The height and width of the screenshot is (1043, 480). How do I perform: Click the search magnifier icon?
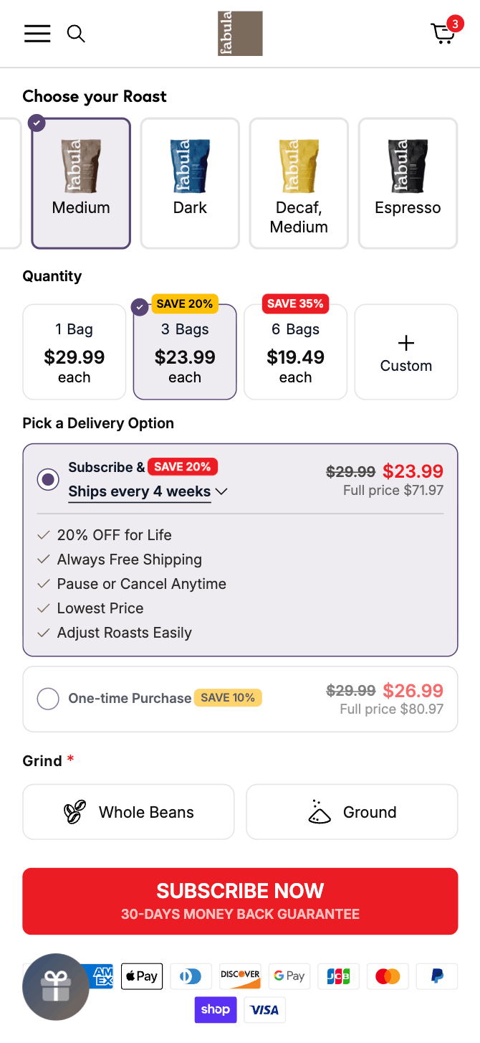click(x=76, y=34)
